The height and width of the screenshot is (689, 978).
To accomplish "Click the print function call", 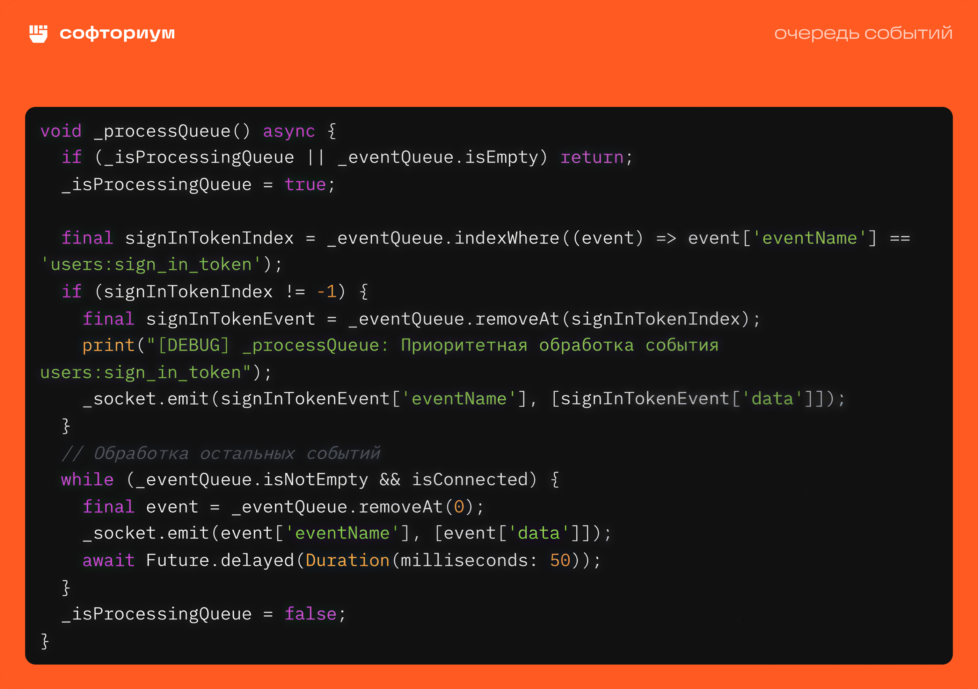I will pos(108,346).
